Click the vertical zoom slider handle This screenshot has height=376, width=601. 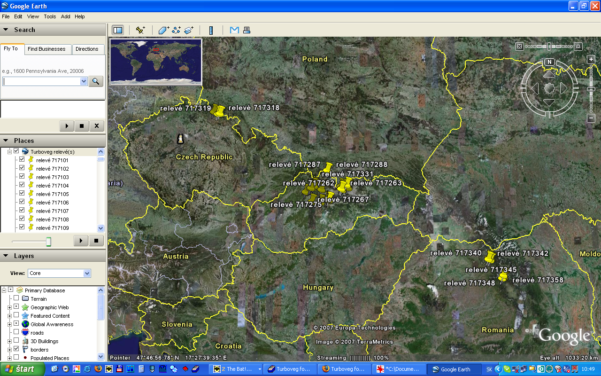[x=591, y=89]
